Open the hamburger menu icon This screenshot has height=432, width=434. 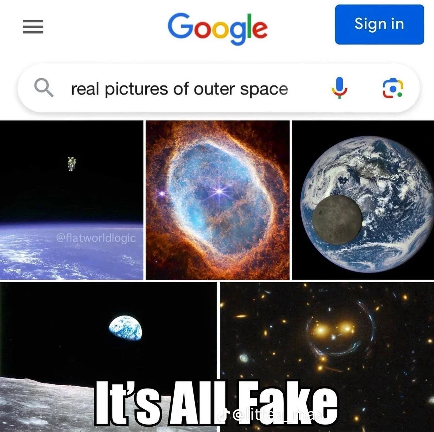point(33,27)
